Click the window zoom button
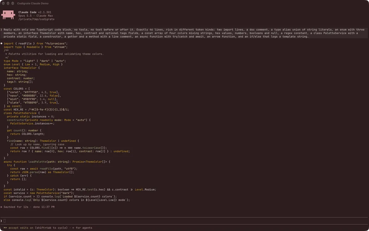 tap(13, 3)
